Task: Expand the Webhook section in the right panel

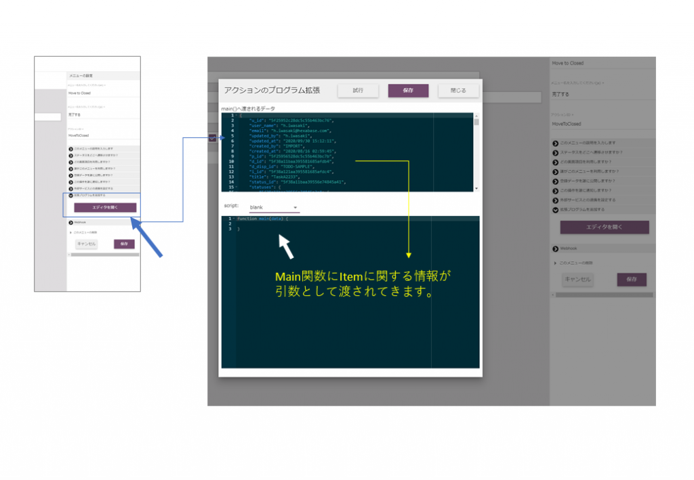Action: pyautogui.click(x=556, y=249)
